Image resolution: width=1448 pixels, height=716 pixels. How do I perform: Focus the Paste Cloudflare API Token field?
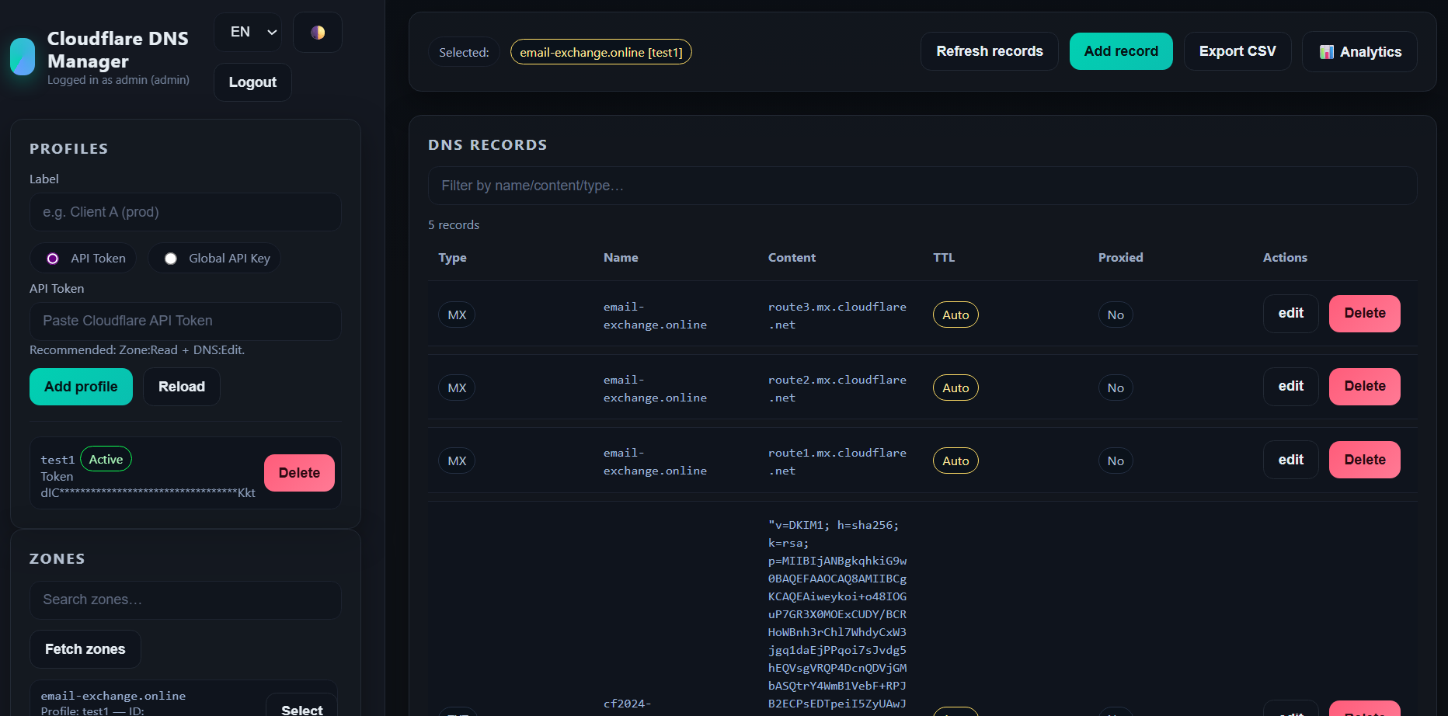click(x=186, y=321)
